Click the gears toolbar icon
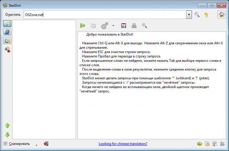 pyautogui.click(x=105, y=25)
